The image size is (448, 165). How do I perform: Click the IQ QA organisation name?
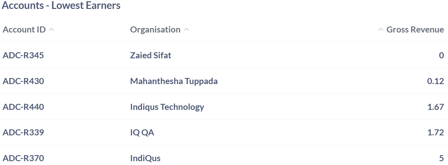click(142, 133)
